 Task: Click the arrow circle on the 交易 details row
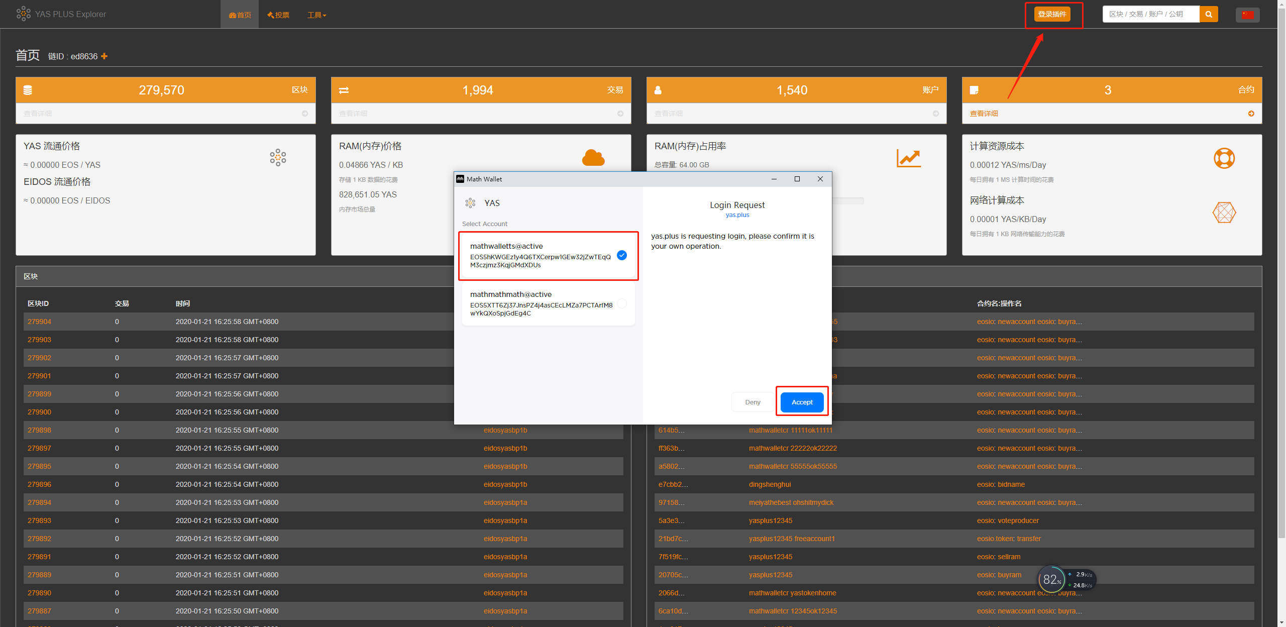coord(620,114)
